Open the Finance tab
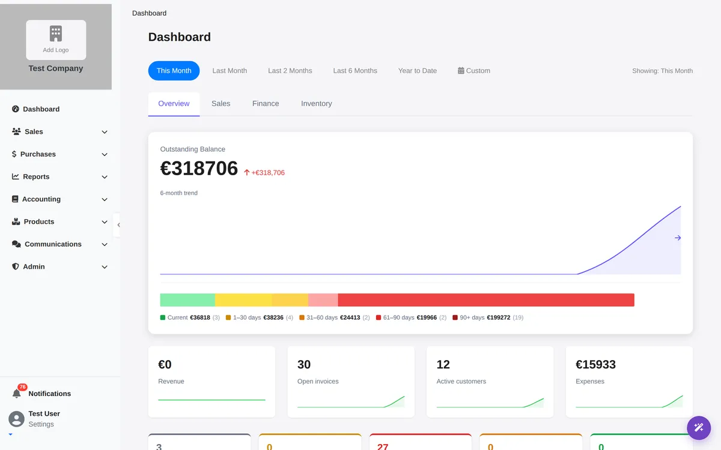Screen dimensions: 721x450 [x=266, y=104]
